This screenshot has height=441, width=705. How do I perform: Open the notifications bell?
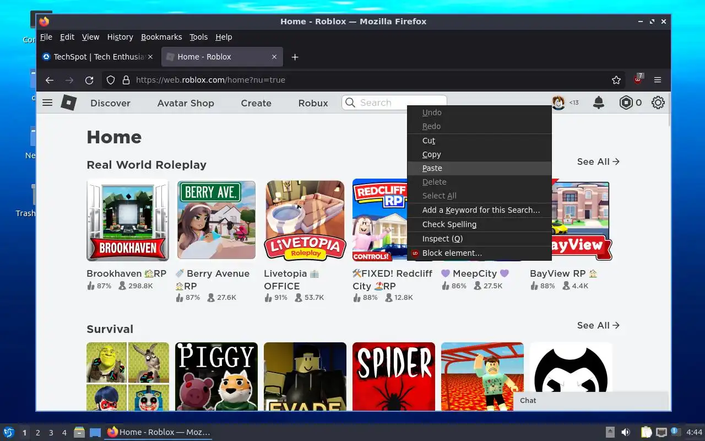point(598,103)
